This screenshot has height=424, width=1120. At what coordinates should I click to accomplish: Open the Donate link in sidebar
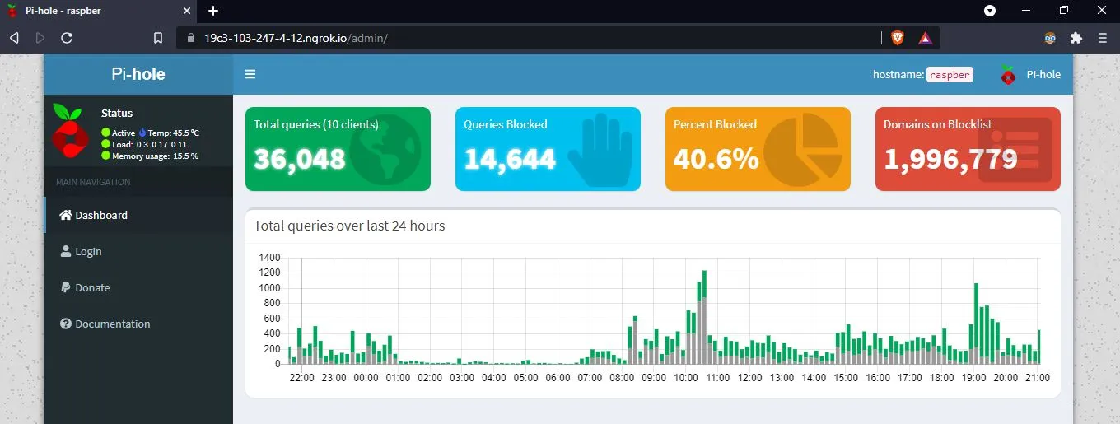(92, 287)
